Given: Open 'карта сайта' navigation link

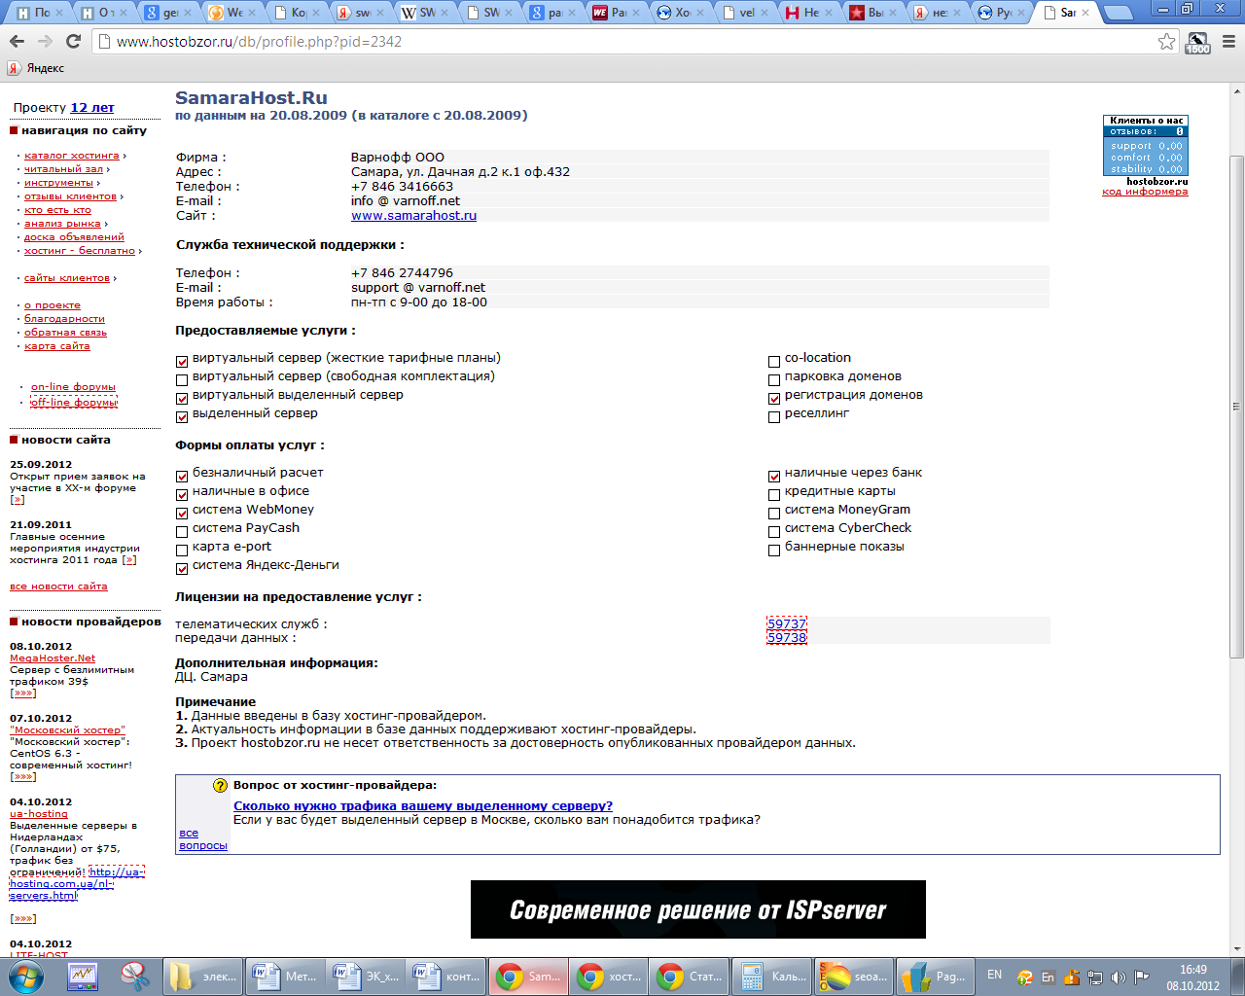Looking at the screenshot, I should click(x=56, y=346).
